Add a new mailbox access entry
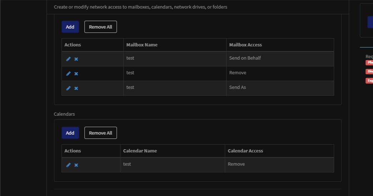Viewport: 373px width, 196px height. click(x=70, y=27)
